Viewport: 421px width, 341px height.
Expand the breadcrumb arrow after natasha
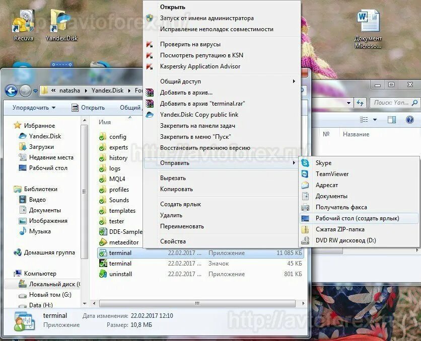point(86,91)
